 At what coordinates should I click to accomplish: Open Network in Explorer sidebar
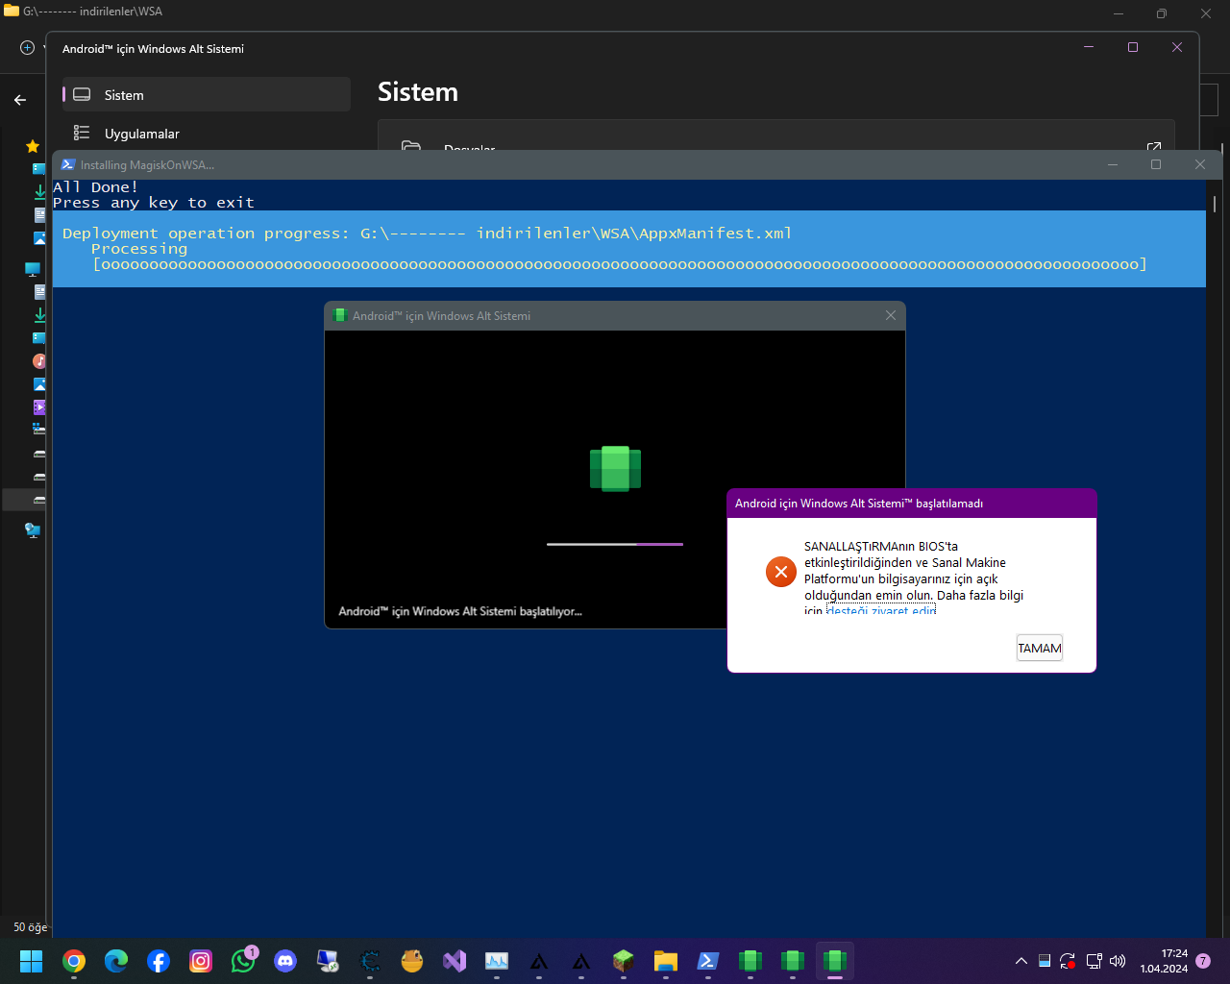[33, 530]
